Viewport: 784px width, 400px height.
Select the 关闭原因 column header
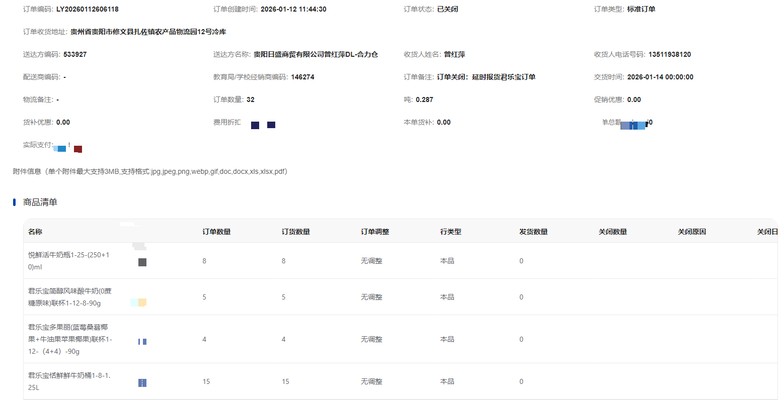click(x=692, y=232)
